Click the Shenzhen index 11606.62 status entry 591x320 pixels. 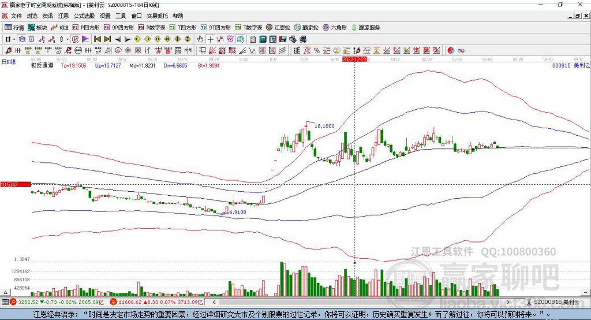[x=157, y=302]
